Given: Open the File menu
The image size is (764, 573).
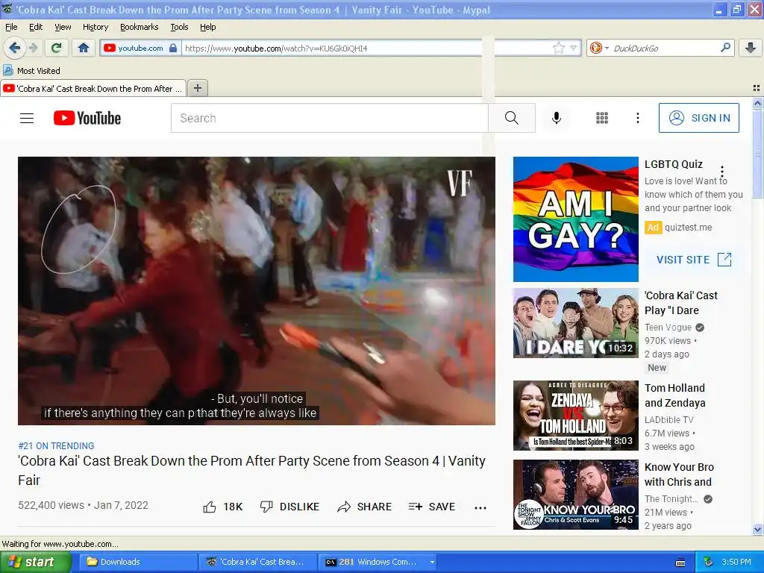Looking at the screenshot, I should tap(11, 27).
